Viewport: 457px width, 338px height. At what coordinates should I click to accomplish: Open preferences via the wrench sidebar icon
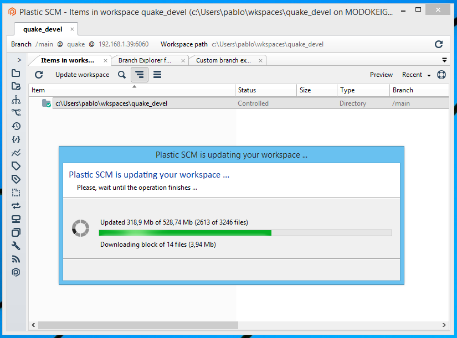pos(16,246)
